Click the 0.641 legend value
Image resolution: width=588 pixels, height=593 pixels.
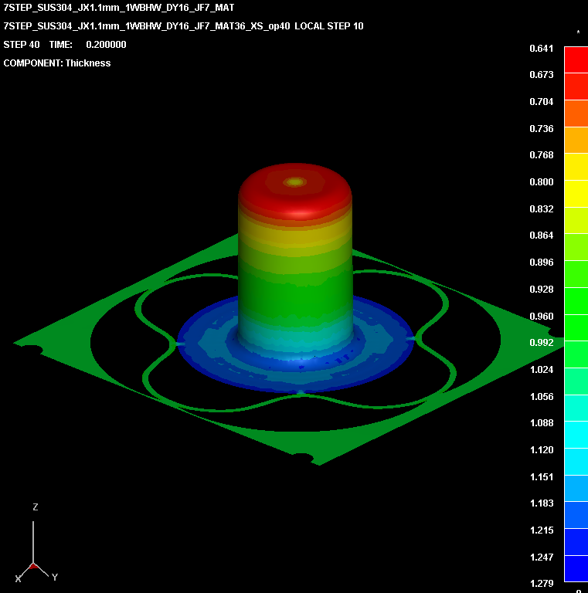point(541,49)
